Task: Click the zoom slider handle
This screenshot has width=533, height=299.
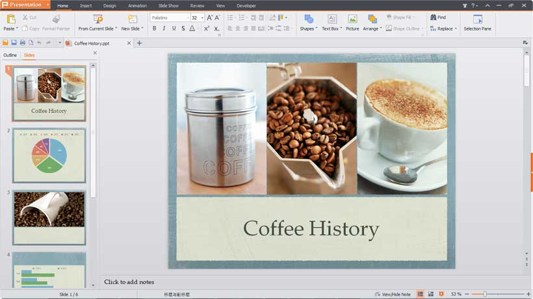Action: point(485,294)
